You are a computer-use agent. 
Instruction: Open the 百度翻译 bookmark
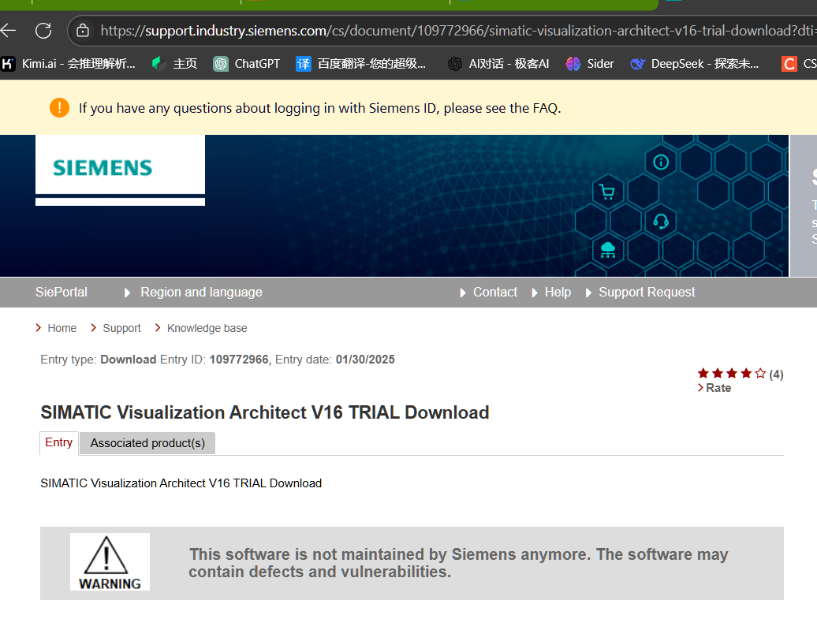point(361,64)
